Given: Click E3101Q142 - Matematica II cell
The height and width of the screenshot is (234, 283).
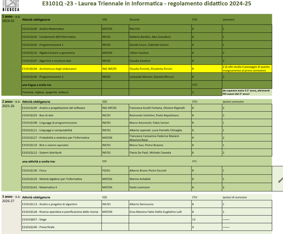Looking at the screenshot, I should point(61,187).
